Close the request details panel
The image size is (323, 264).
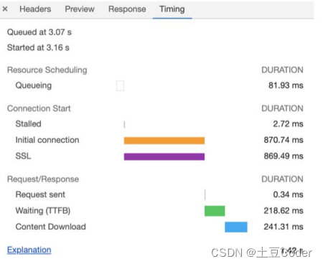[5, 9]
